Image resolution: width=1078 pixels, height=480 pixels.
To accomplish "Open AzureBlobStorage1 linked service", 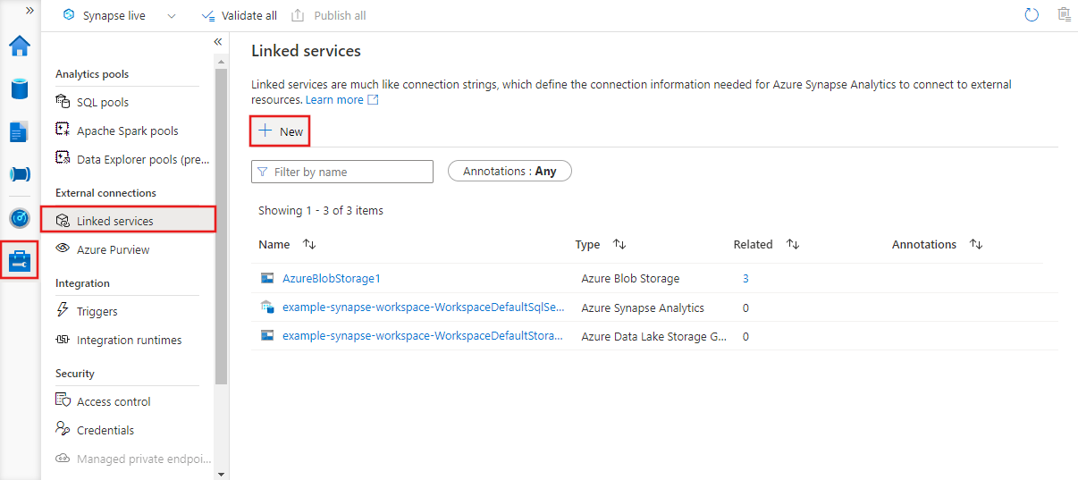I will (x=332, y=278).
